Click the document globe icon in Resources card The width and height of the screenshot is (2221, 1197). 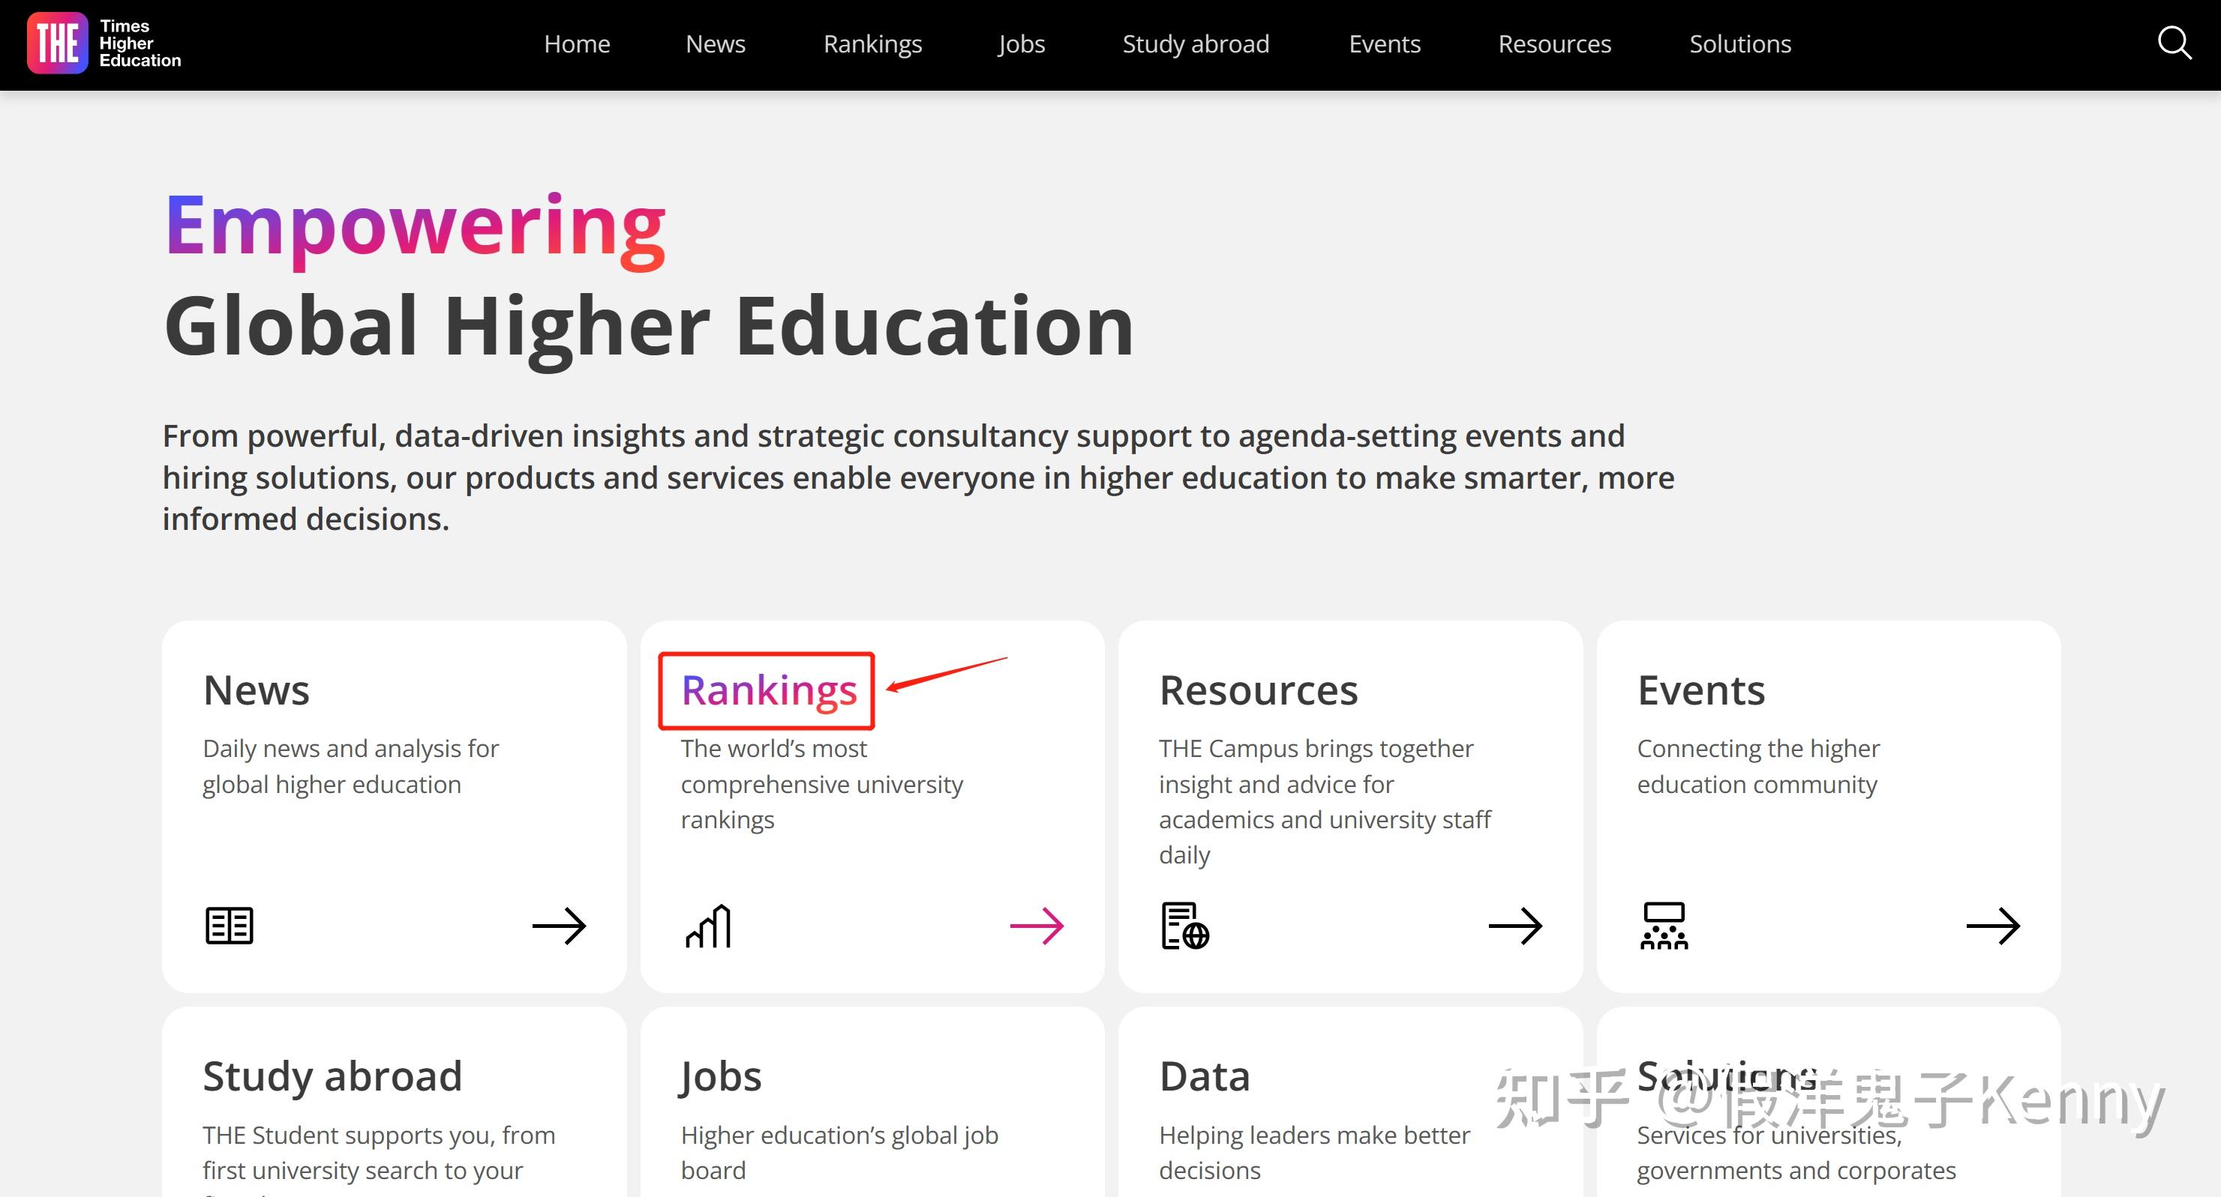[1184, 926]
